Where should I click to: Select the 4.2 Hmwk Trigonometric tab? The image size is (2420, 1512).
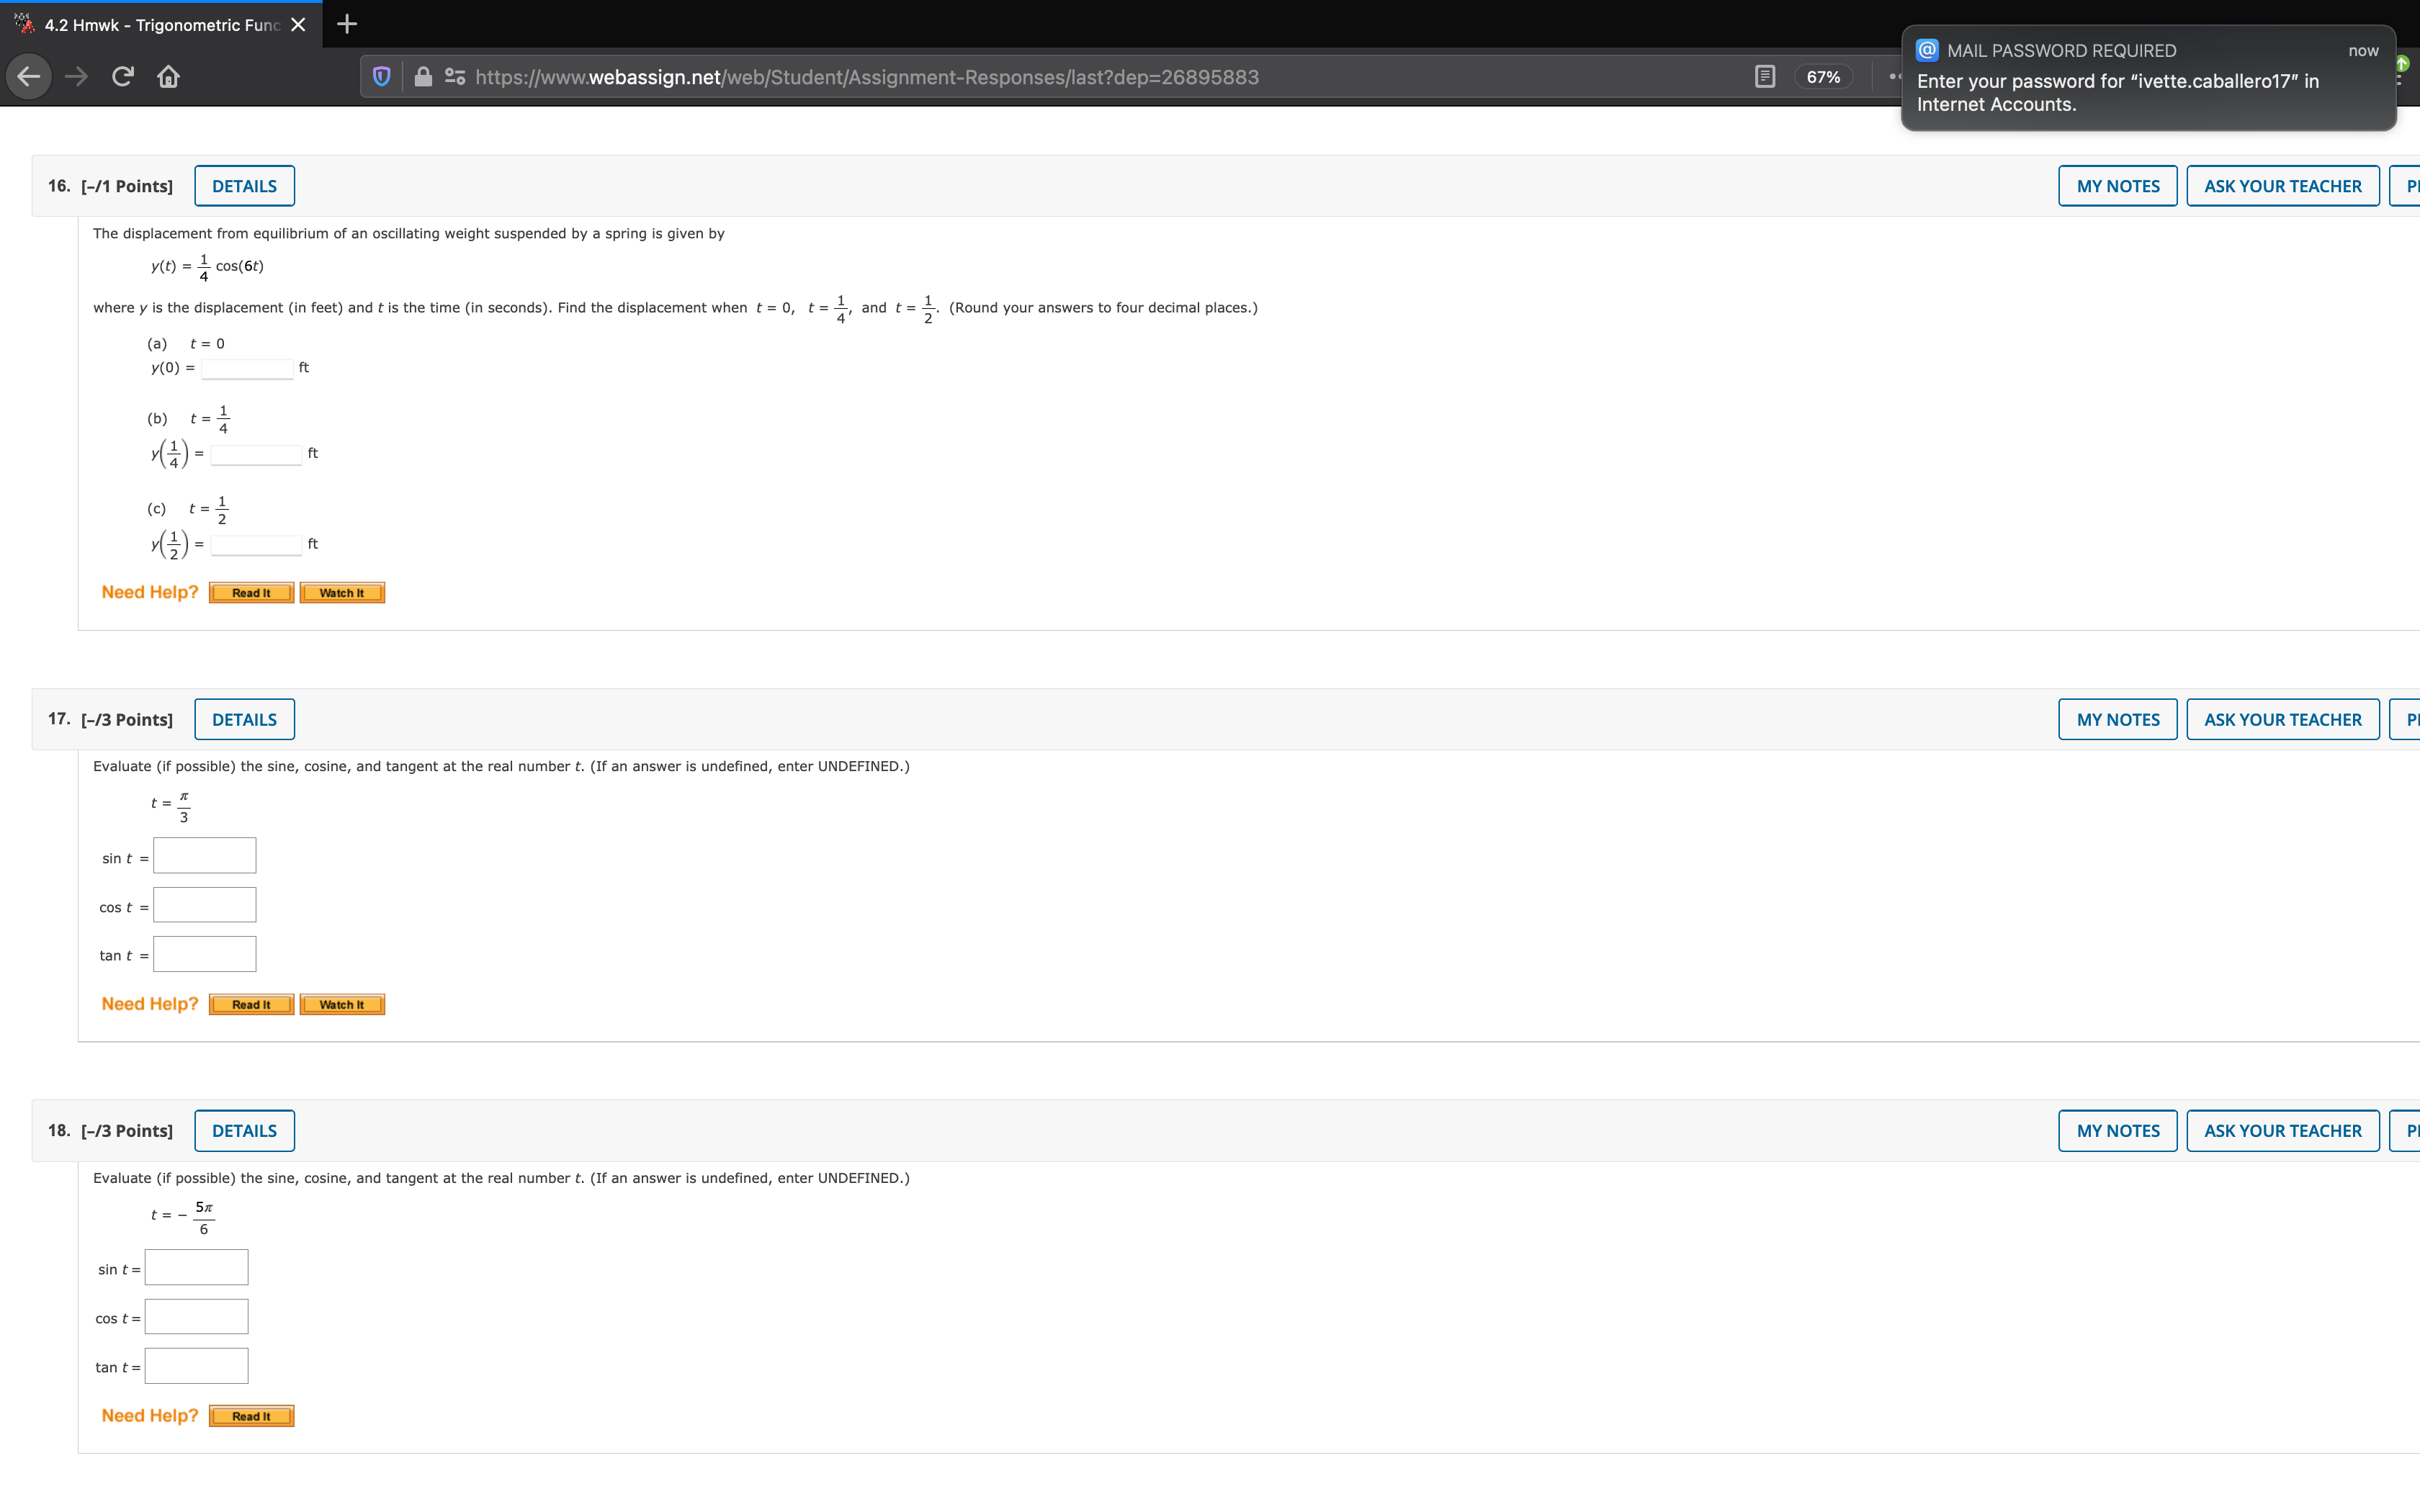[x=160, y=25]
